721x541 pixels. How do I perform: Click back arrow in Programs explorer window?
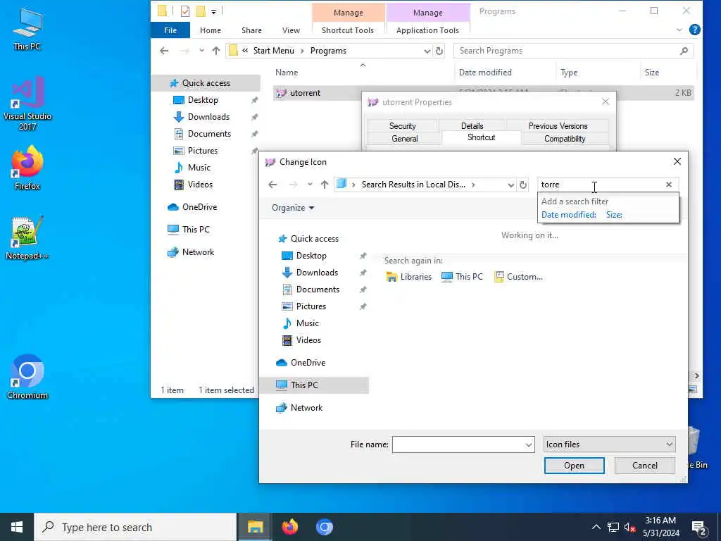164,51
